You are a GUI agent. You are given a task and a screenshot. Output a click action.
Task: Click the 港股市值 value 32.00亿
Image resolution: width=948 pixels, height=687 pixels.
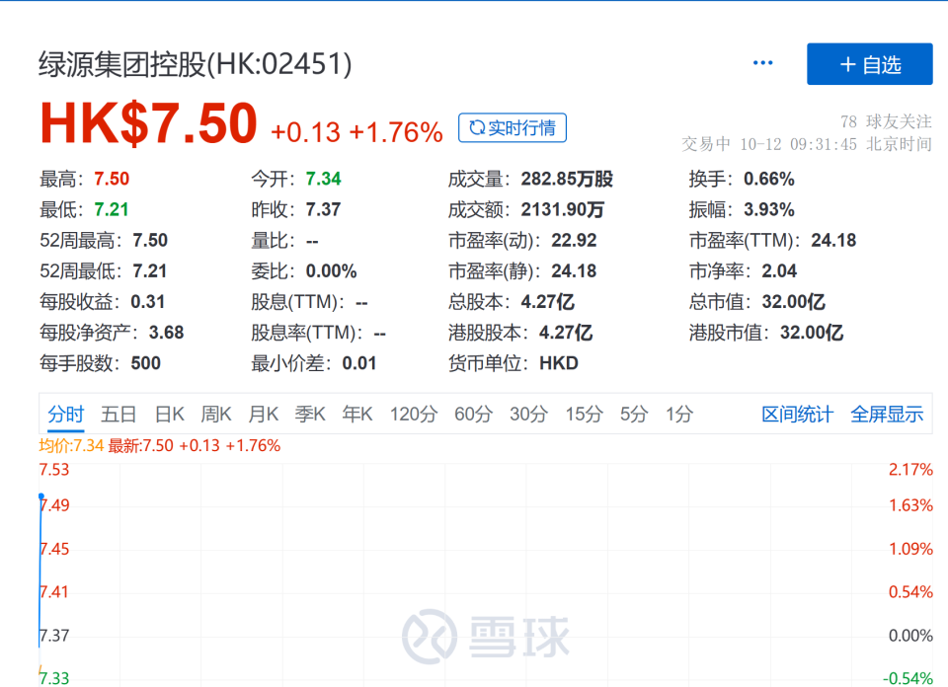click(812, 333)
